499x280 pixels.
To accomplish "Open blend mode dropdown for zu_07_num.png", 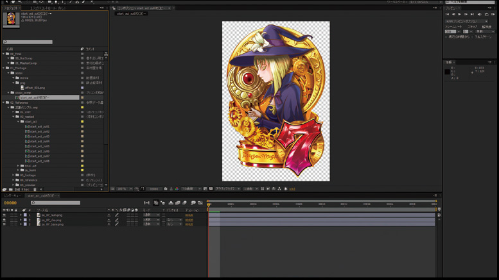I will click(152, 215).
